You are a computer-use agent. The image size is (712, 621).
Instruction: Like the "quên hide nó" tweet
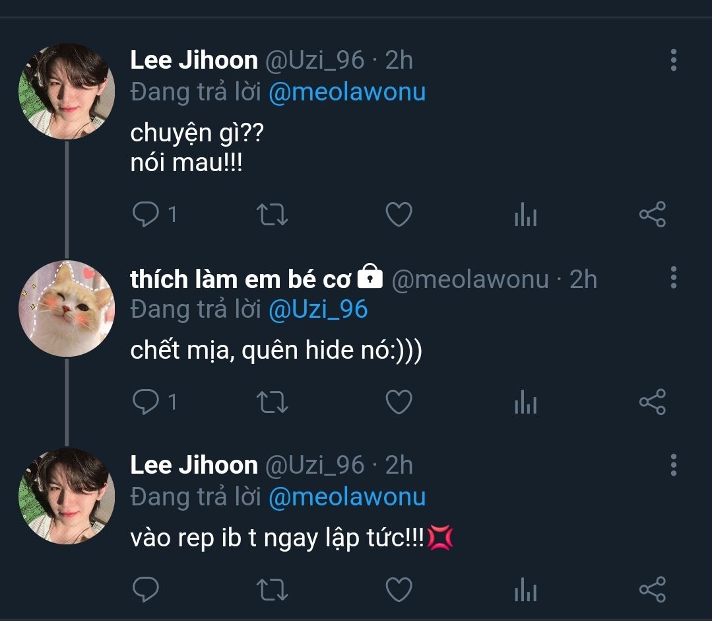(399, 402)
